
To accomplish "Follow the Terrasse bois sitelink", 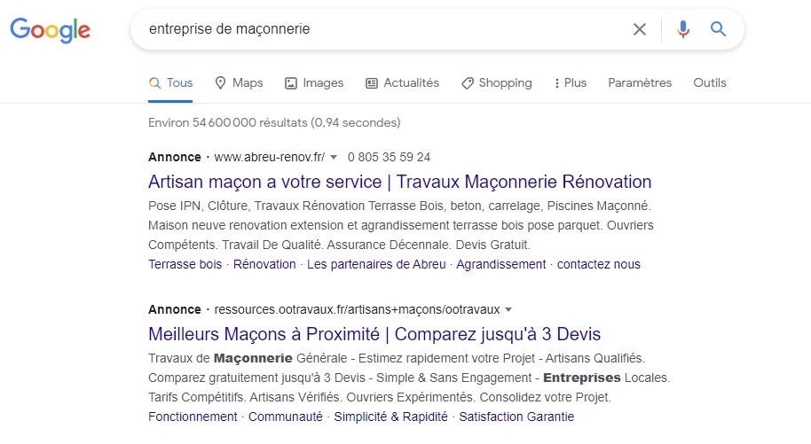I will [x=185, y=264].
